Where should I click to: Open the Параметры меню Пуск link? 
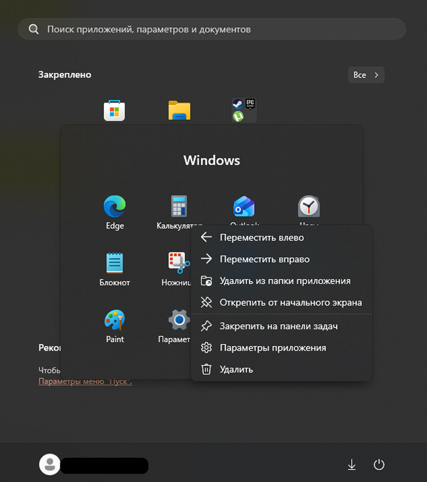pyautogui.click(x=85, y=381)
